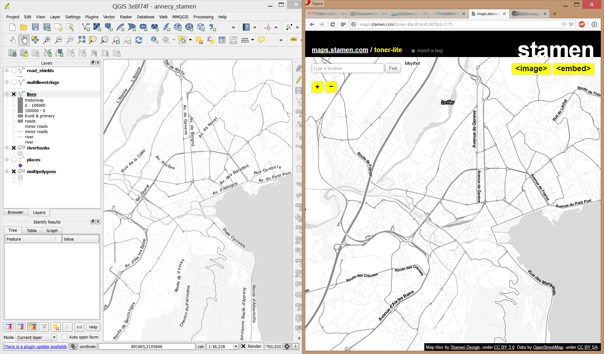Collapse the lines layer tree
Screen dimensions: 604x354
tap(7, 94)
